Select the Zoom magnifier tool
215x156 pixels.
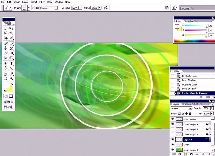[11, 78]
